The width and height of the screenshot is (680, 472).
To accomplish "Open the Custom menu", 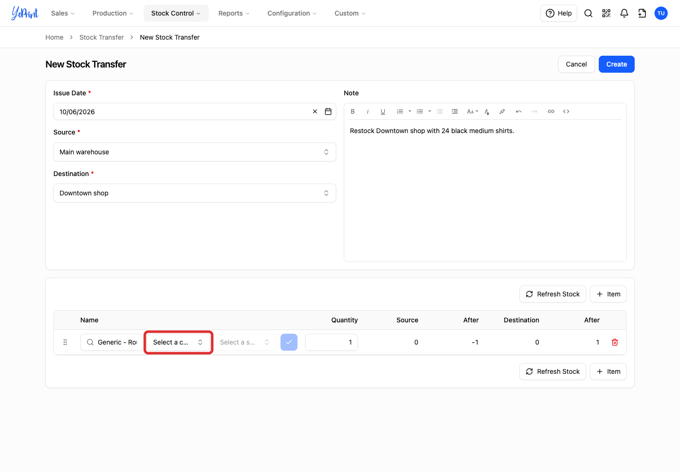I will [350, 13].
